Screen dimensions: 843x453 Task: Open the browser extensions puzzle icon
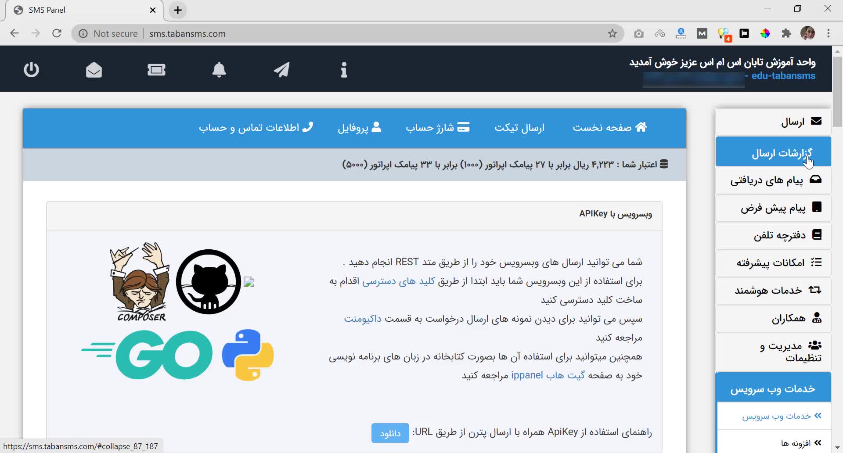(786, 34)
